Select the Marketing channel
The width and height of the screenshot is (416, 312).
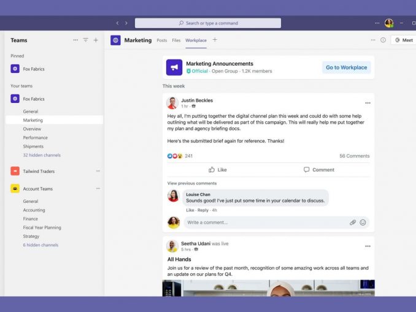[x=55, y=120]
